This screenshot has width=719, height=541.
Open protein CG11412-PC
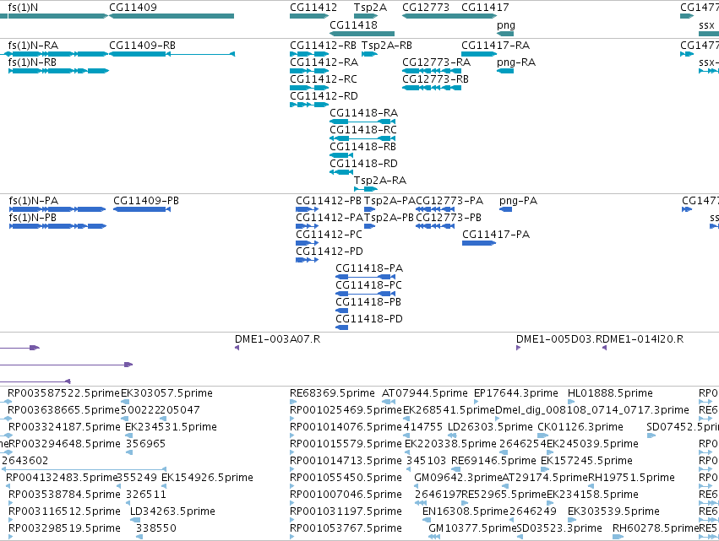click(x=329, y=235)
